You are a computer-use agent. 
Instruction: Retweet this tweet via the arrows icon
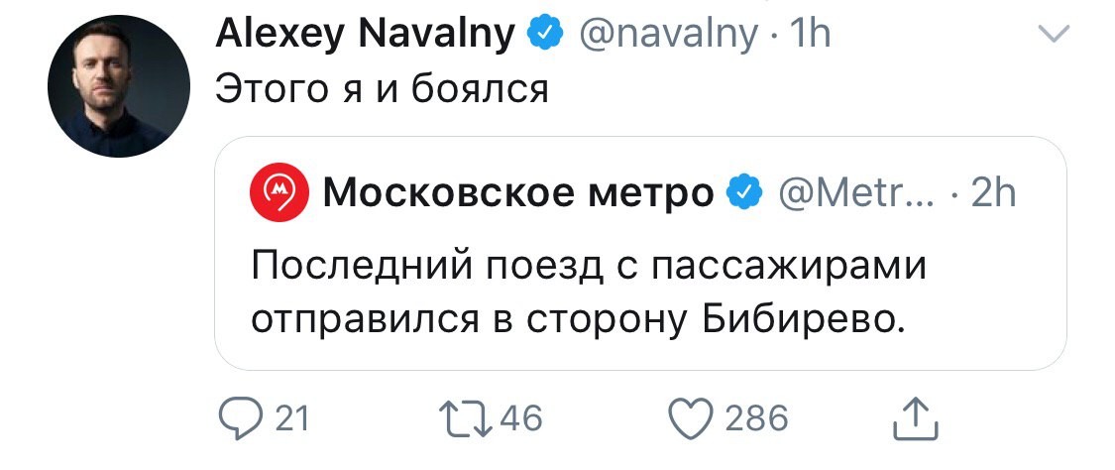469,418
